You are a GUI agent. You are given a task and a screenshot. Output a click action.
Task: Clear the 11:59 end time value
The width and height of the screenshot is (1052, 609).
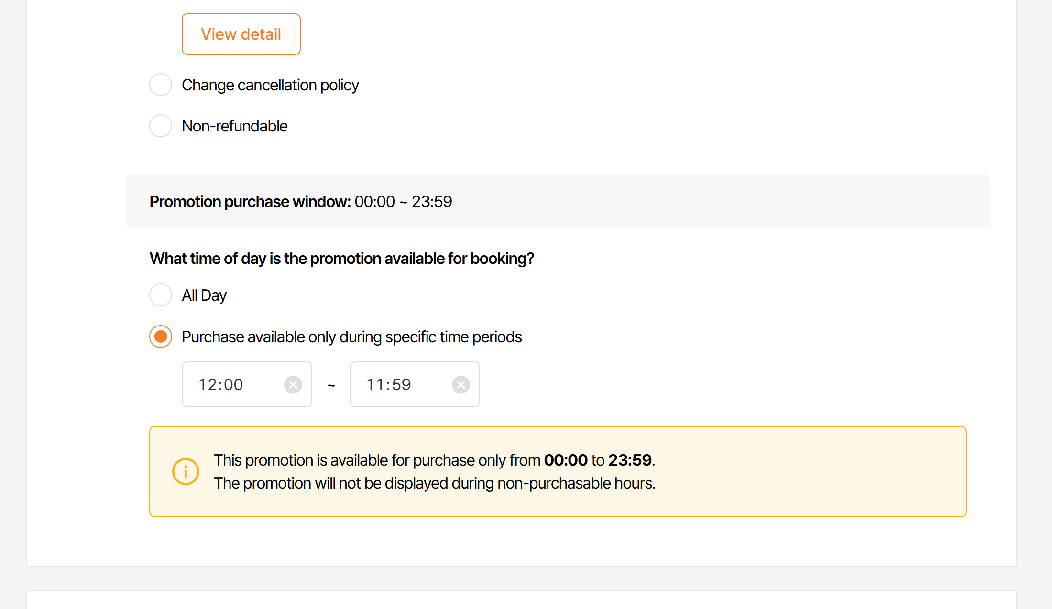[x=460, y=384]
